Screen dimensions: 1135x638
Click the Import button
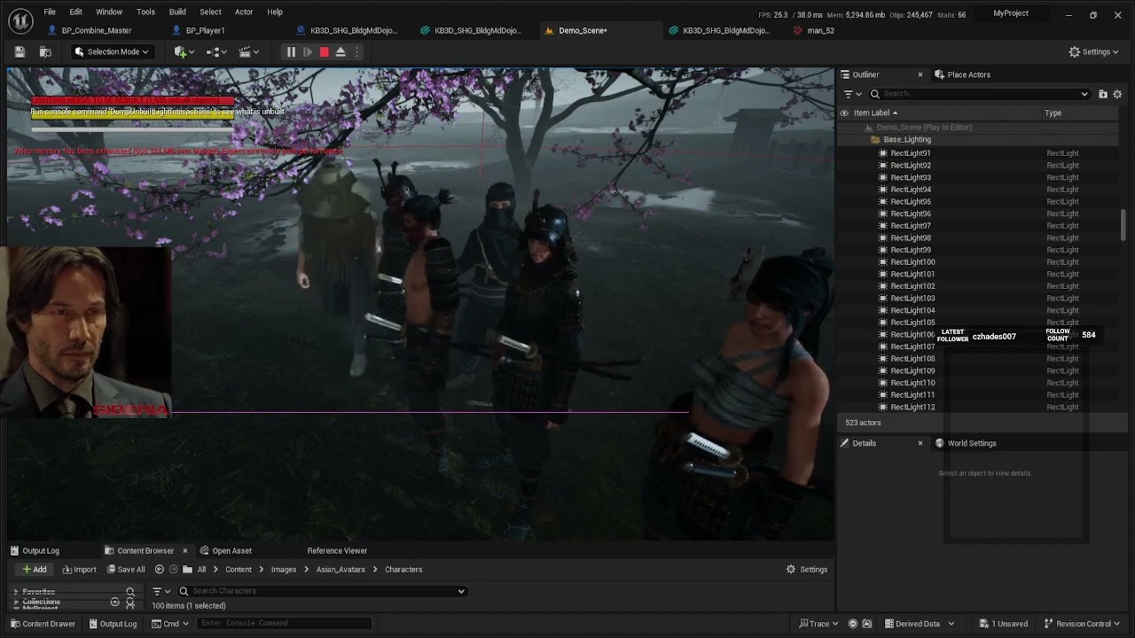(x=79, y=570)
